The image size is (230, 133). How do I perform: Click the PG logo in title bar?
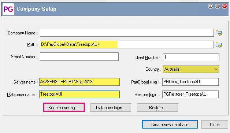8,9
